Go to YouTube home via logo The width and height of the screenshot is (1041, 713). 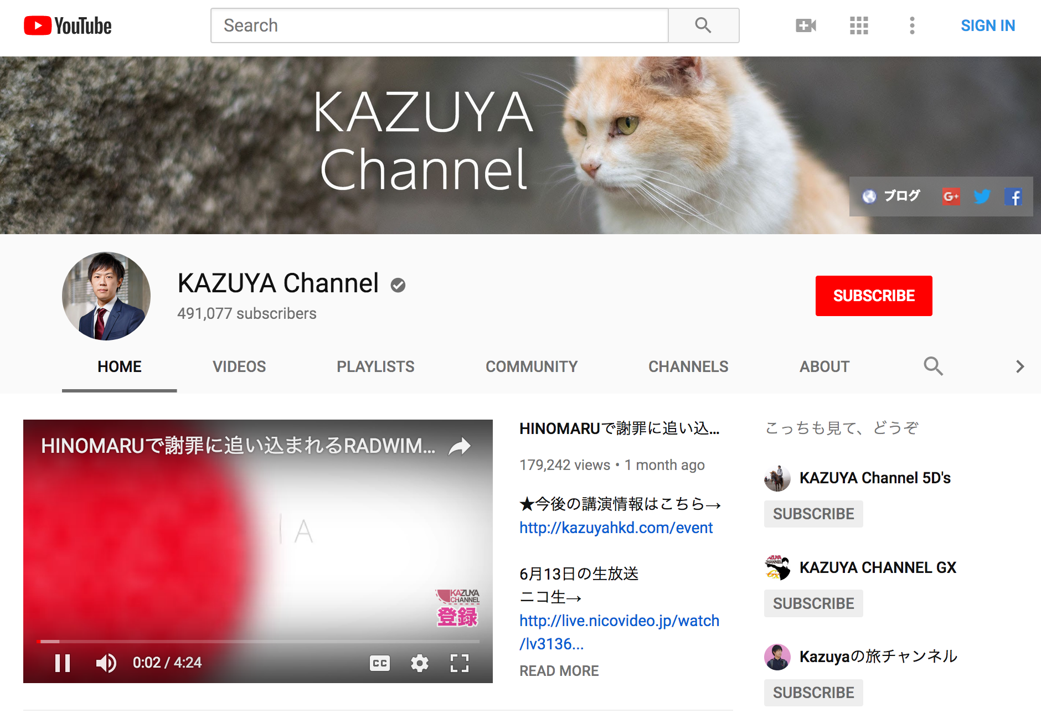(68, 25)
